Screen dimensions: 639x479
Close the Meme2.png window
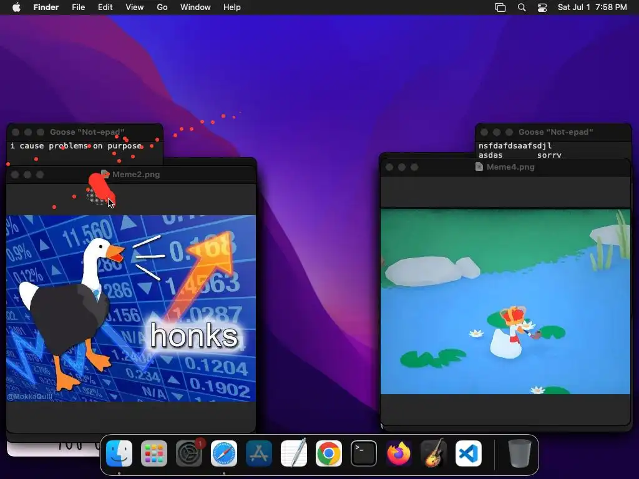click(15, 175)
